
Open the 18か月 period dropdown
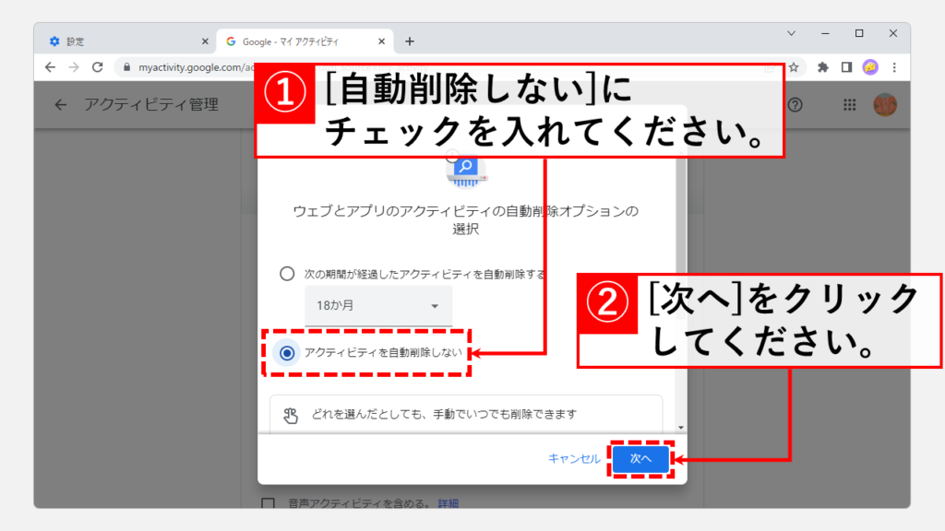tap(378, 306)
